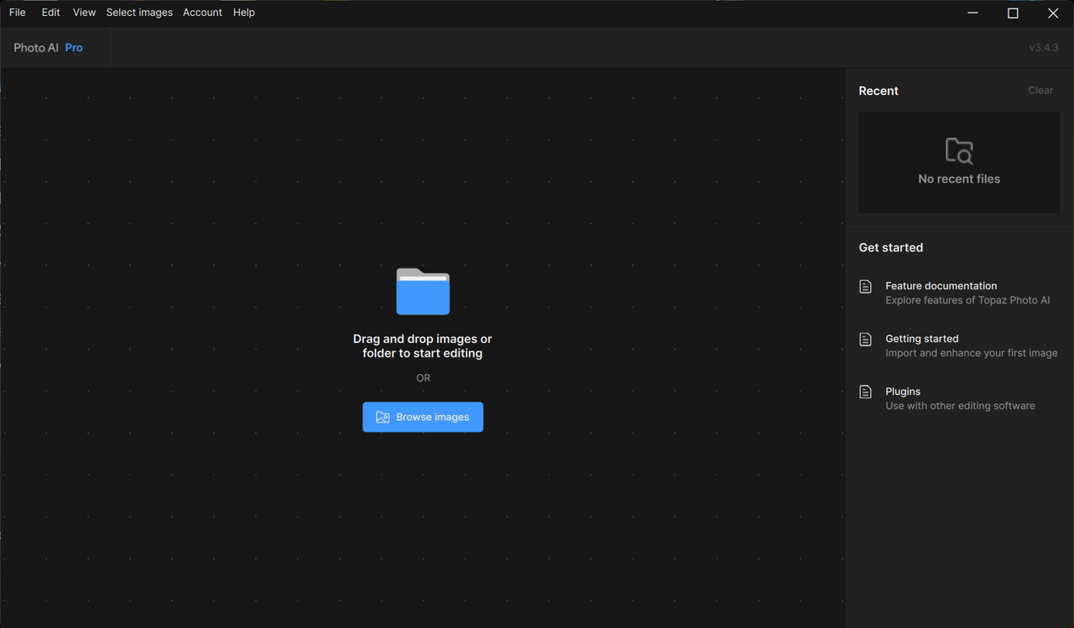Open the Select images menu
The width and height of the screenshot is (1074, 628).
click(x=139, y=13)
